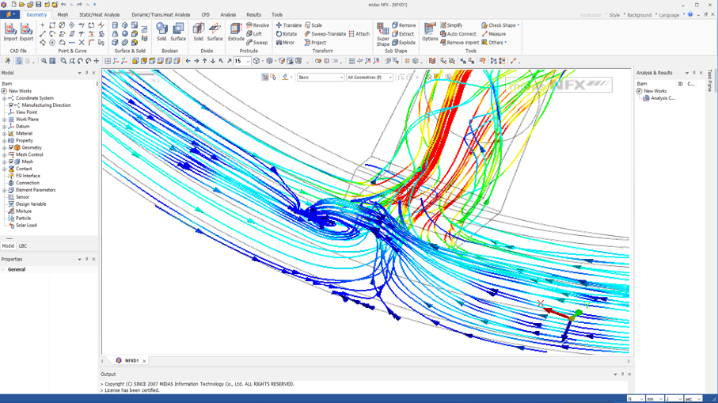Expand the Work Plane tree node
The height and width of the screenshot is (403, 718).
click(x=4, y=120)
